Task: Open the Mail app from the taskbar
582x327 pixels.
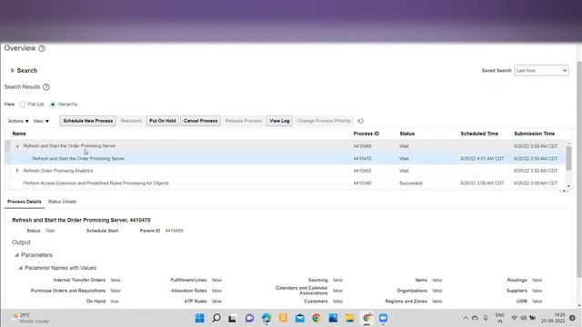Action: [300, 318]
